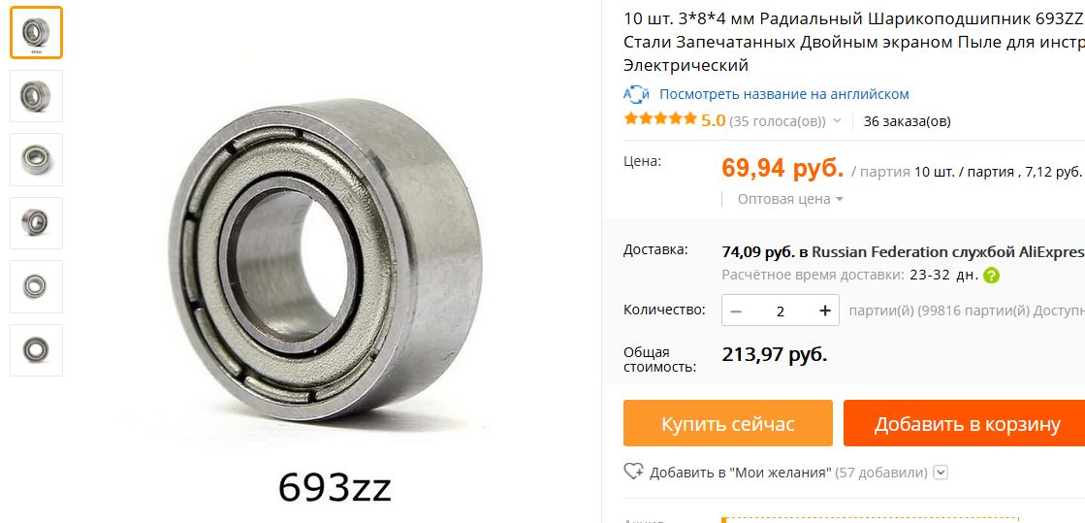
Task: Click Добавить в "Мои желания" link
Action: coord(741,473)
